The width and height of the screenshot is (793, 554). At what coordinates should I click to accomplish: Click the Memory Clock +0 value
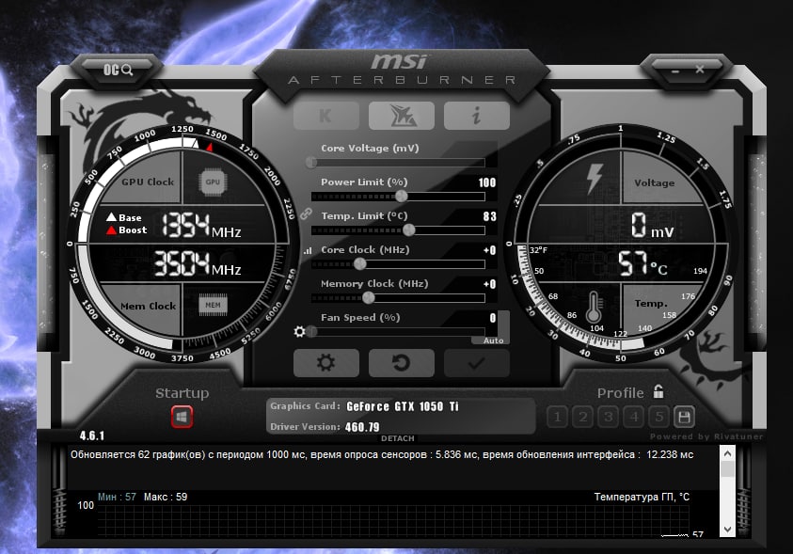489,284
